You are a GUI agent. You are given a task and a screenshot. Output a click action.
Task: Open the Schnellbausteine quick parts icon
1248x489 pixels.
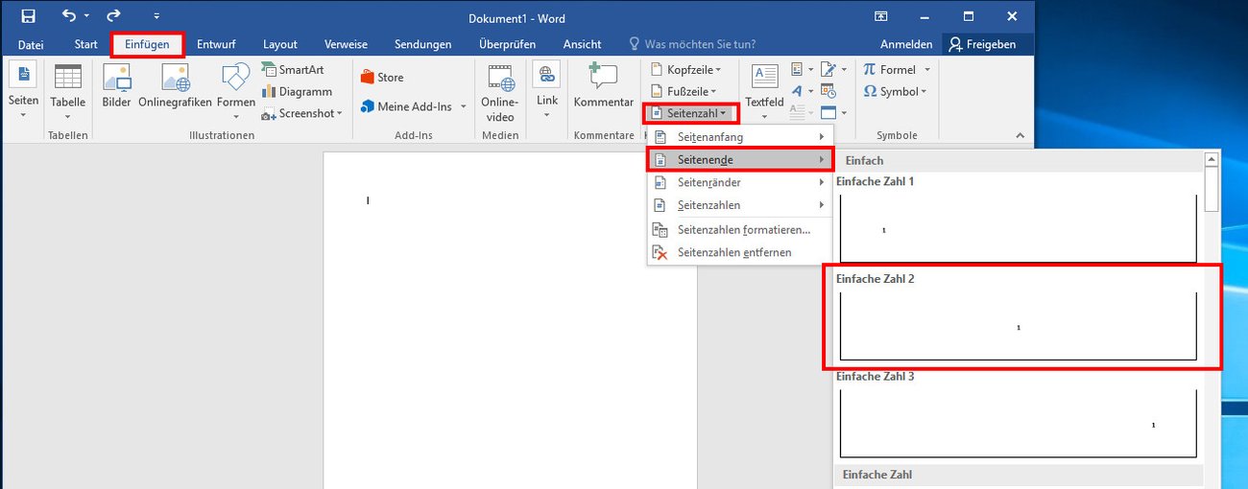tap(802, 70)
